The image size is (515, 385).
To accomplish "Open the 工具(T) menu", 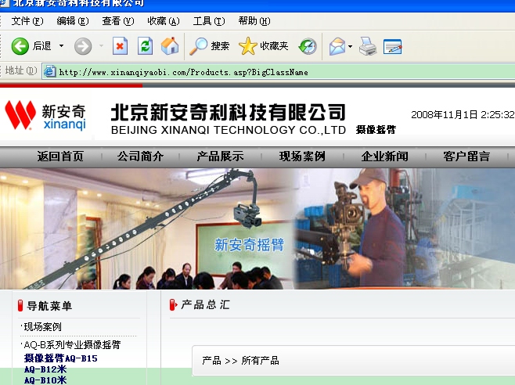I will tap(209, 21).
